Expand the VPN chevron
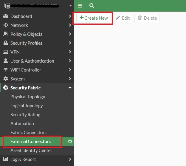 70,52
